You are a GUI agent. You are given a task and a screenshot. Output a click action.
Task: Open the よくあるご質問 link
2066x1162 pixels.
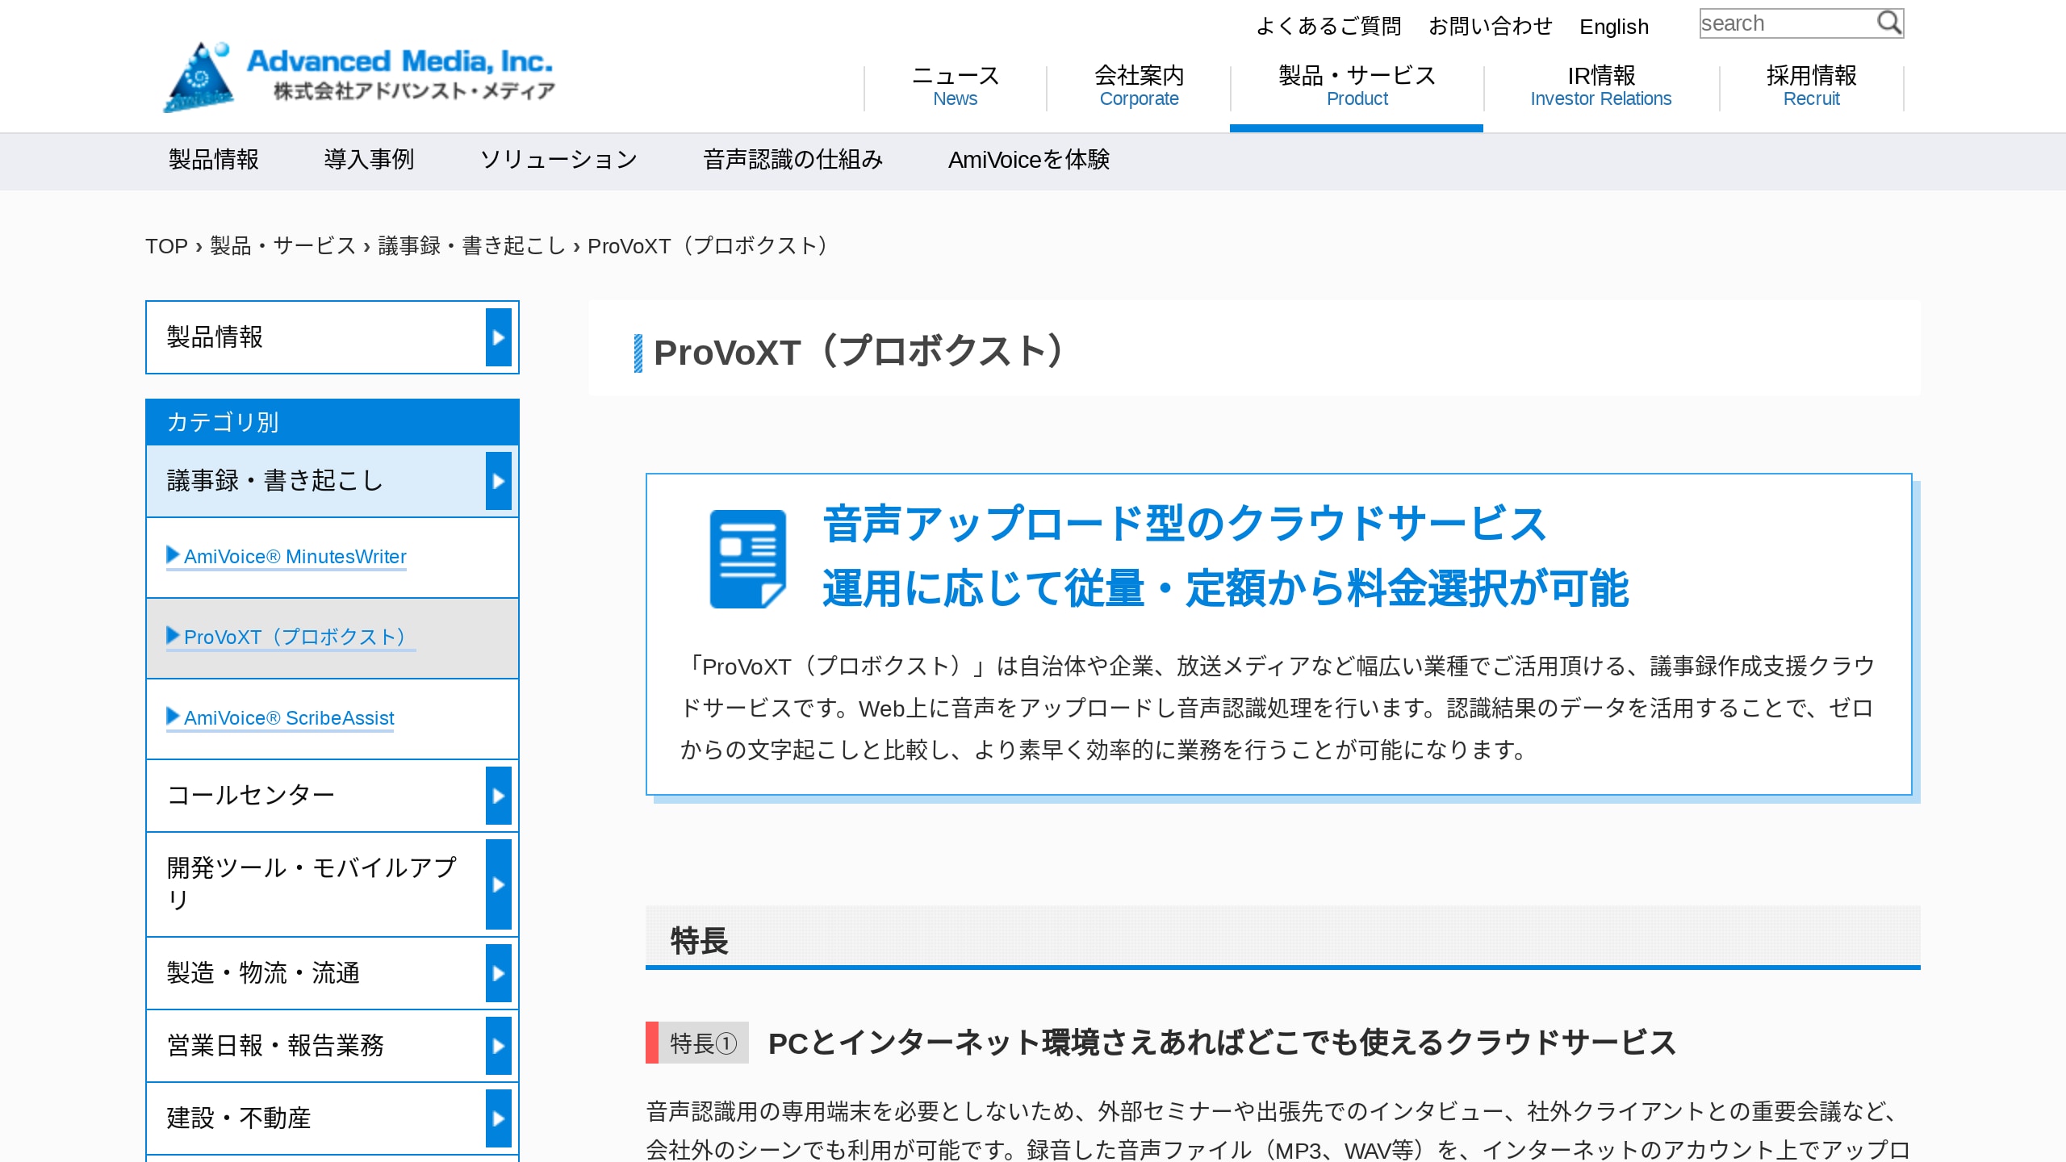point(1329,27)
